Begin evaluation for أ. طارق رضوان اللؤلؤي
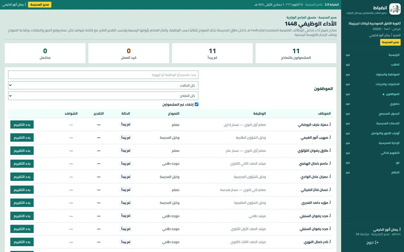This screenshot has width=404, height=252. click(x=22, y=151)
